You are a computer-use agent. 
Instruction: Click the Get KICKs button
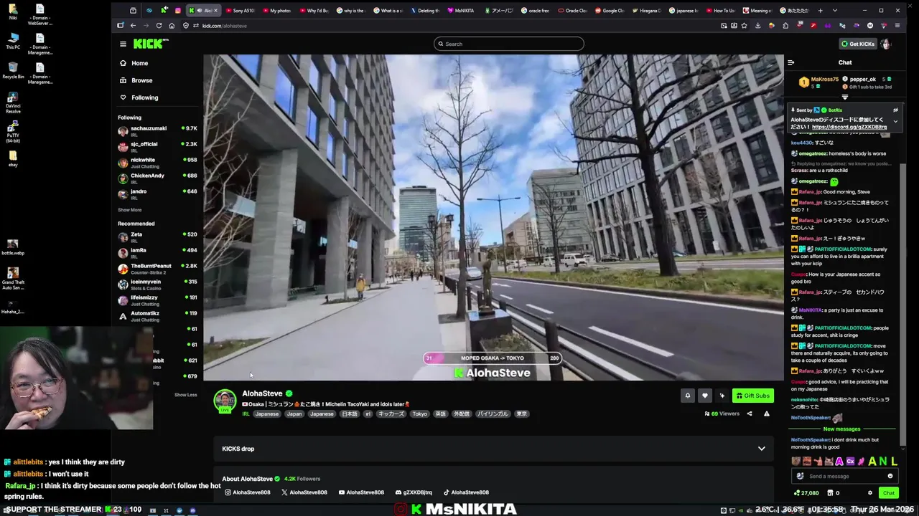coord(858,44)
